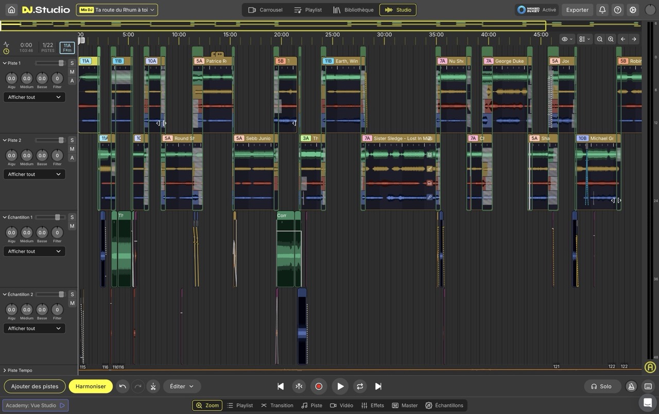The width and height of the screenshot is (659, 414).
Task: Switch to the Bibliothèque view tab
Action: (x=353, y=10)
